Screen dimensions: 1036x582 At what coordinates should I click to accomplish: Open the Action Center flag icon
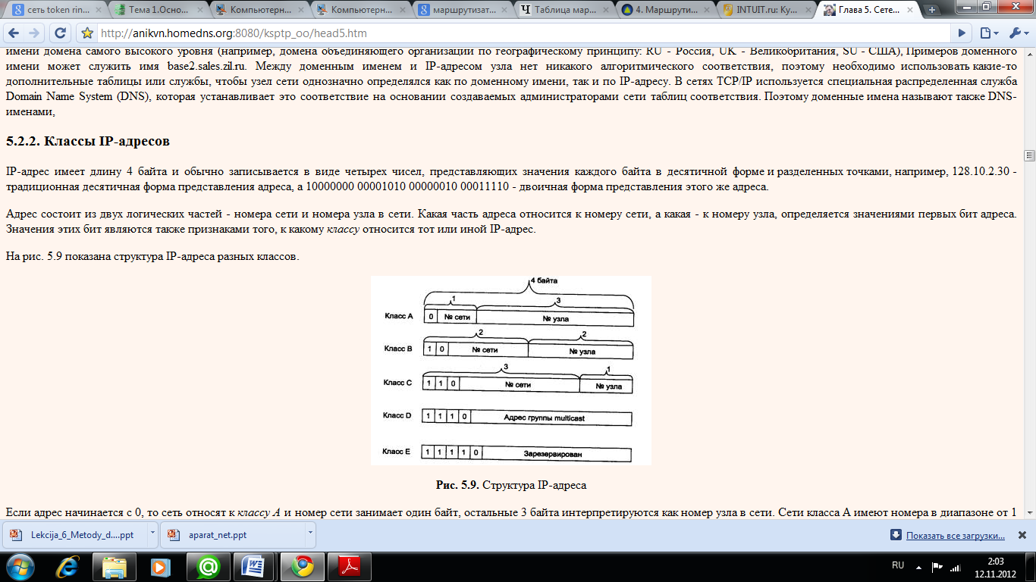tap(937, 566)
